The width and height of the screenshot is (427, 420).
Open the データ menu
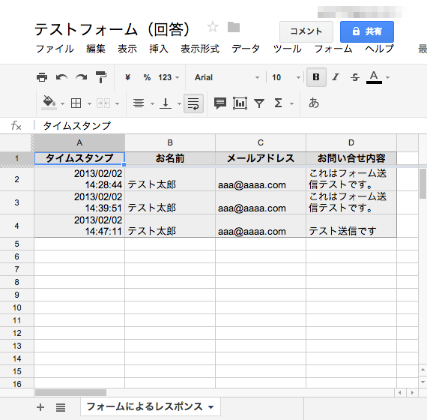tap(246, 49)
